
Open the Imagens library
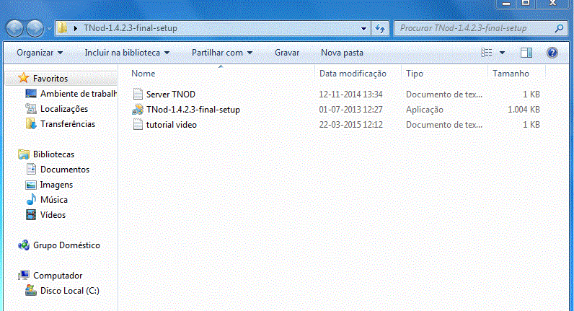tap(56, 185)
